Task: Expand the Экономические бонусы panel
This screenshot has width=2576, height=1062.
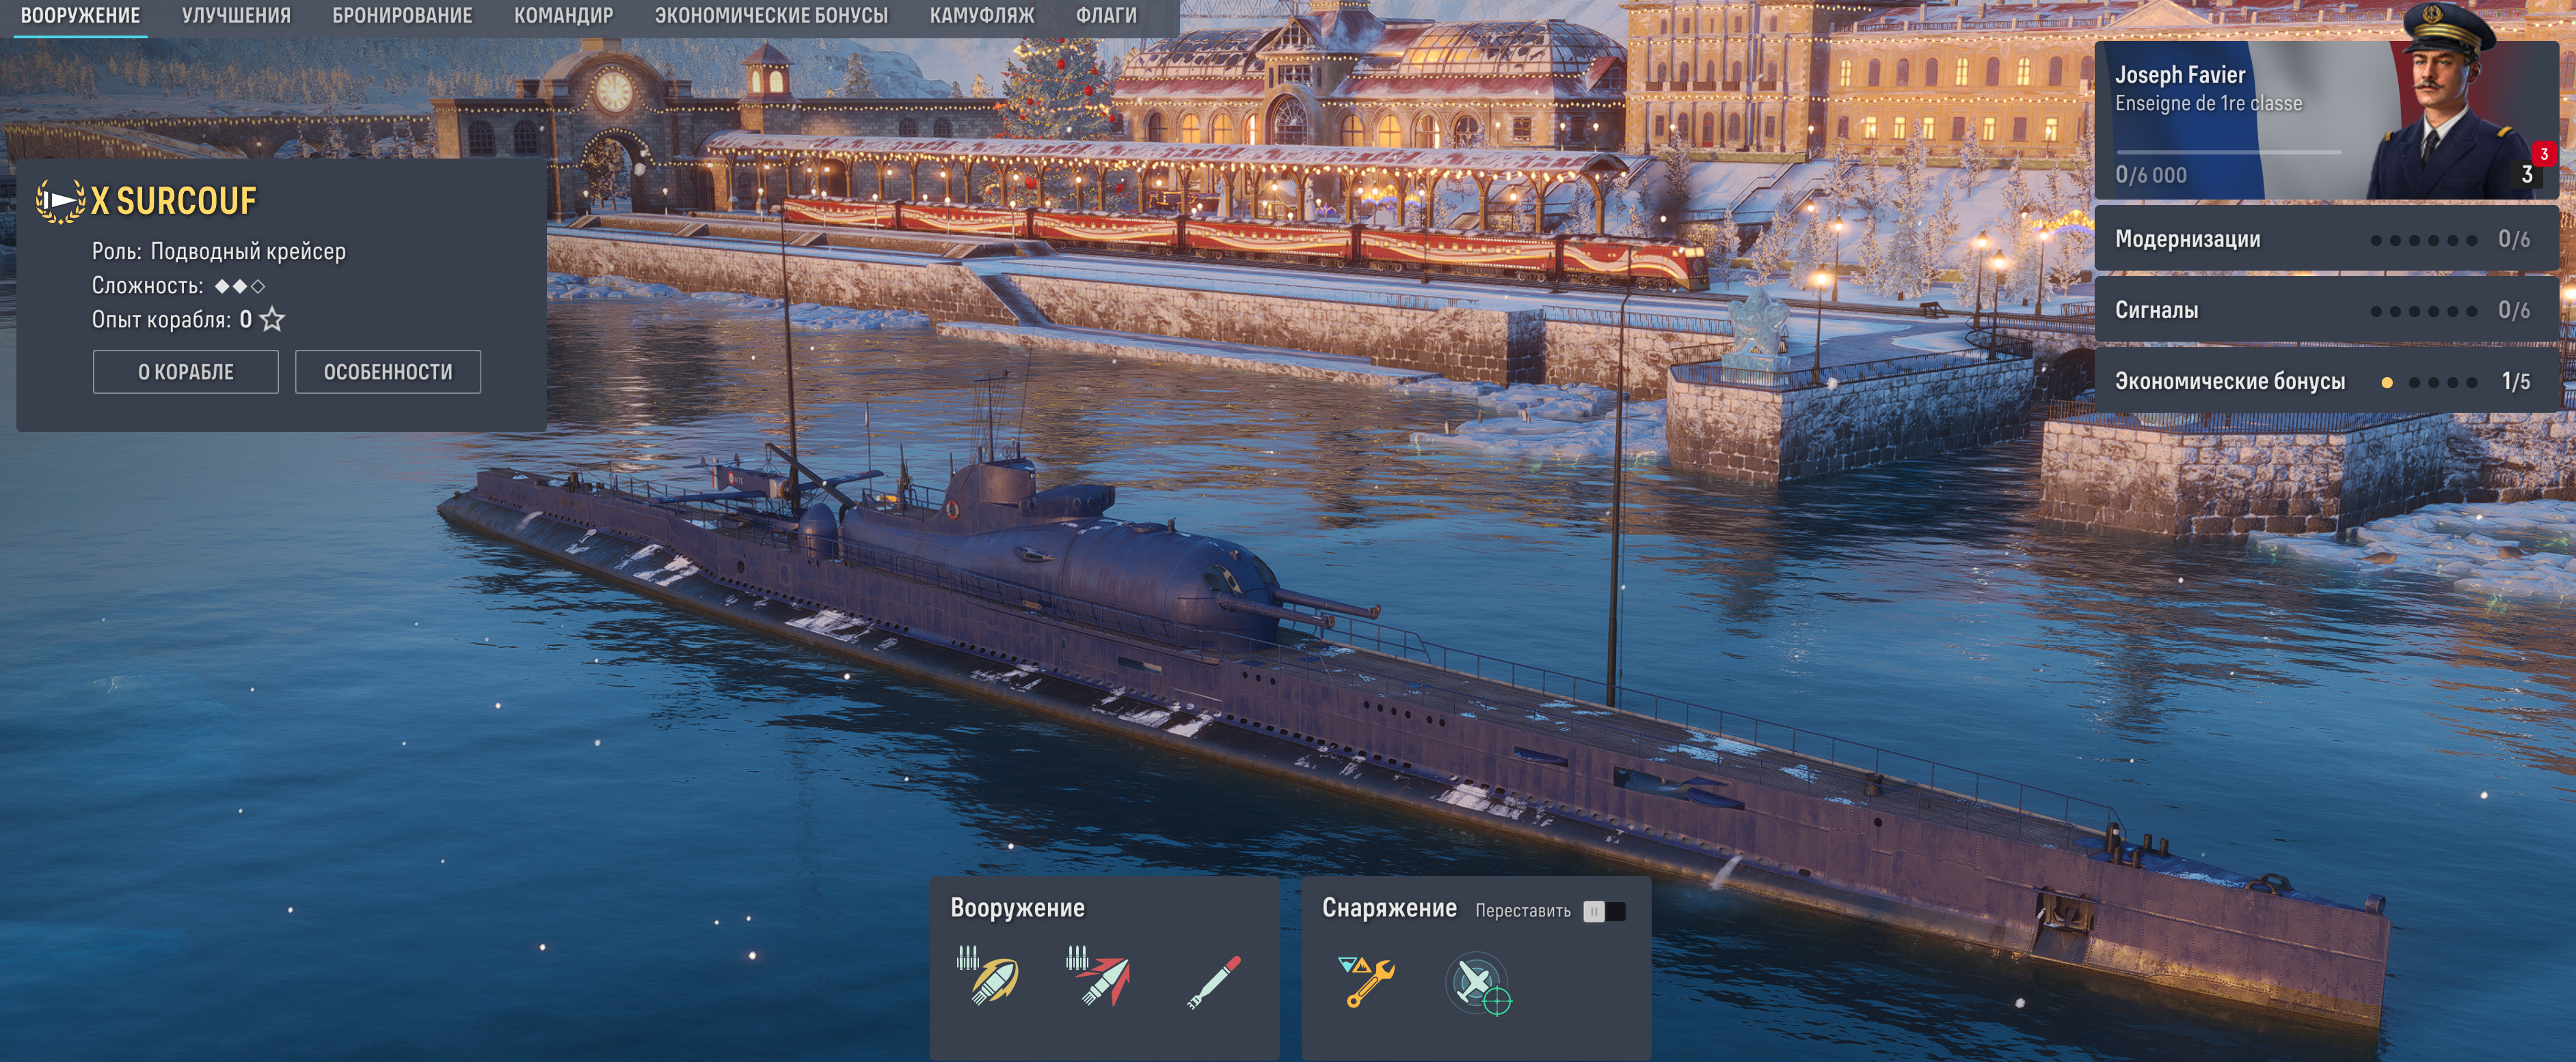Action: pyautogui.click(x=2326, y=381)
